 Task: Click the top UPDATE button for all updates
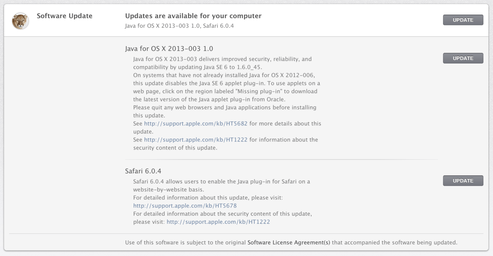click(463, 20)
